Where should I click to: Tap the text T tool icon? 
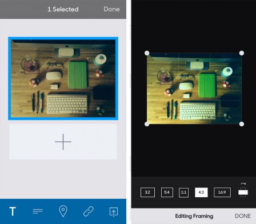(x=13, y=211)
